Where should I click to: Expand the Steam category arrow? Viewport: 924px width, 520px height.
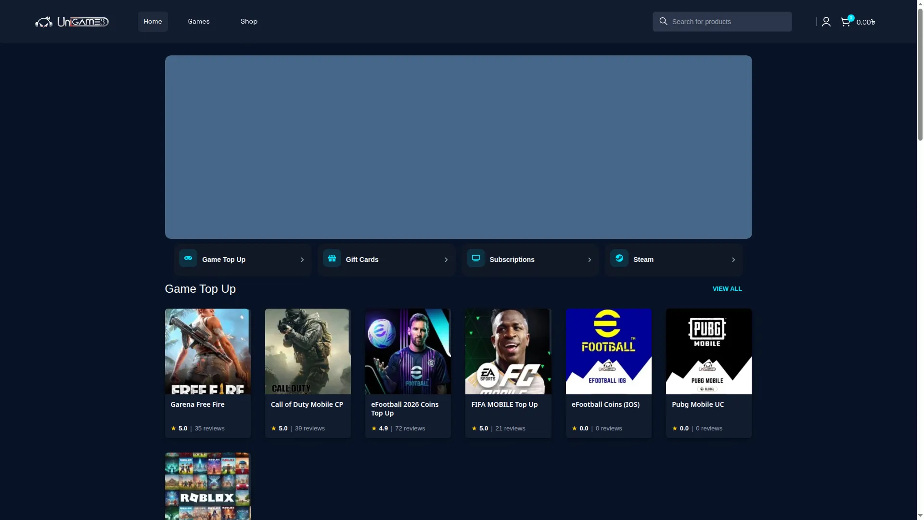click(x=733, y=260)
